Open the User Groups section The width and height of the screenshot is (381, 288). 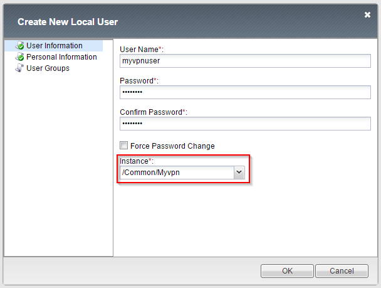click(x=48, y=68)
